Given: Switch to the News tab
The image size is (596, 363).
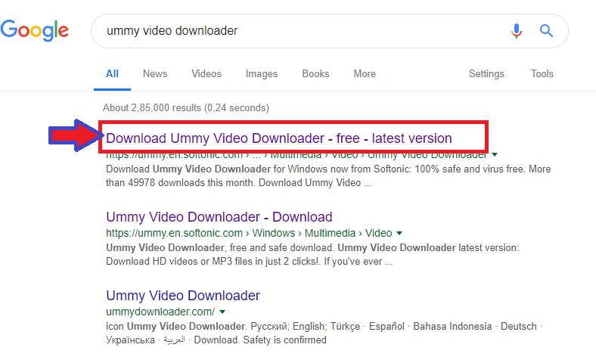Looking at the screenshot, I should 155,74.
